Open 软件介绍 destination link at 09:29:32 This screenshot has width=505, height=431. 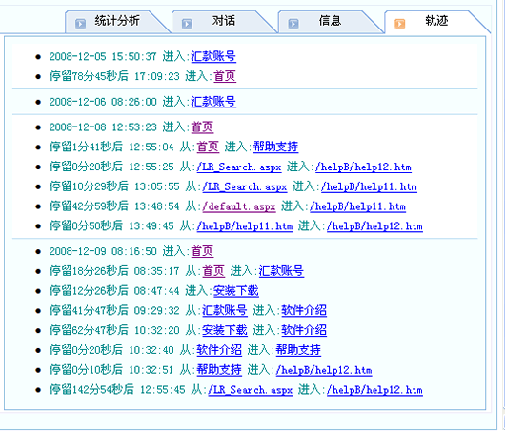tap(304, 311)
